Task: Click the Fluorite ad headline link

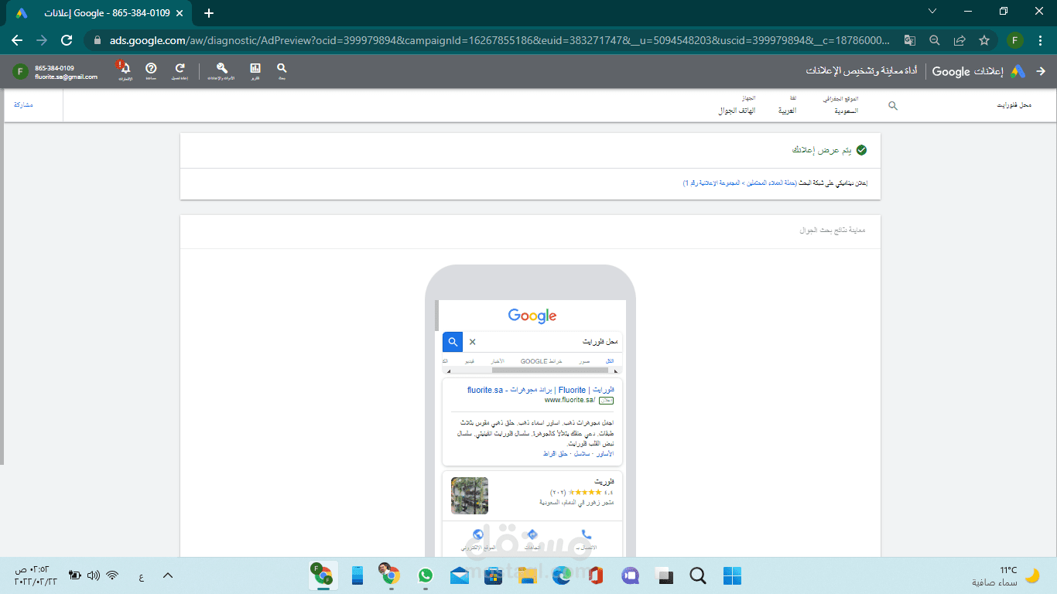Action: [541, 391]
